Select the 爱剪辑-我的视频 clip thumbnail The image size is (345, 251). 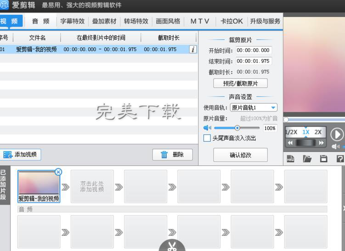39,186
